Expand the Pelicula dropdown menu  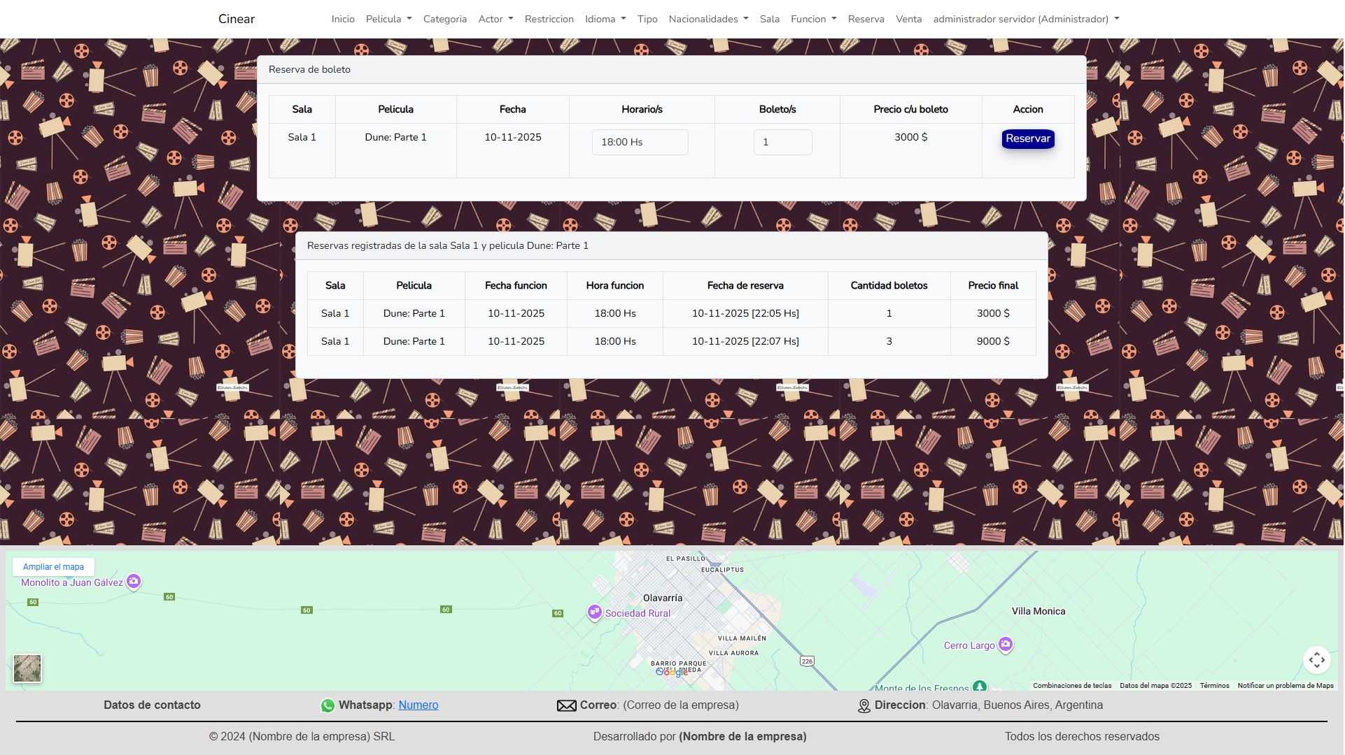(x=388, y=19)
